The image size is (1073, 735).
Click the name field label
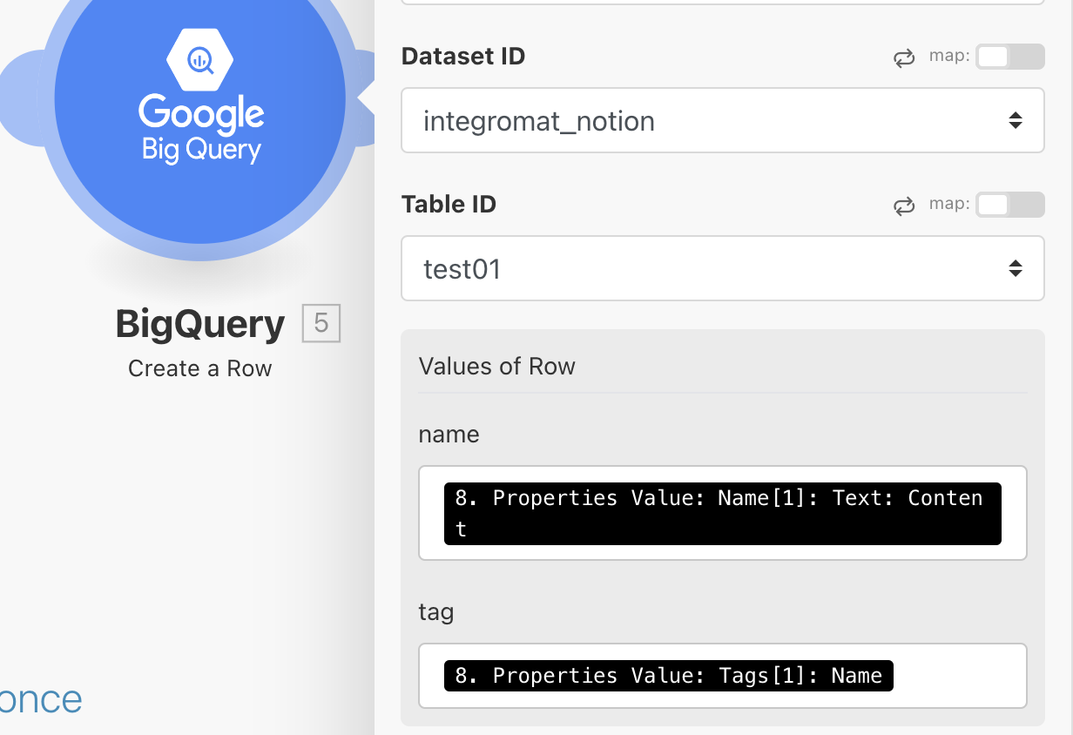[x=449, y=435]
